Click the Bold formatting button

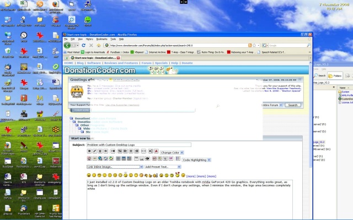pyautogui.click(x=89, y=151)
